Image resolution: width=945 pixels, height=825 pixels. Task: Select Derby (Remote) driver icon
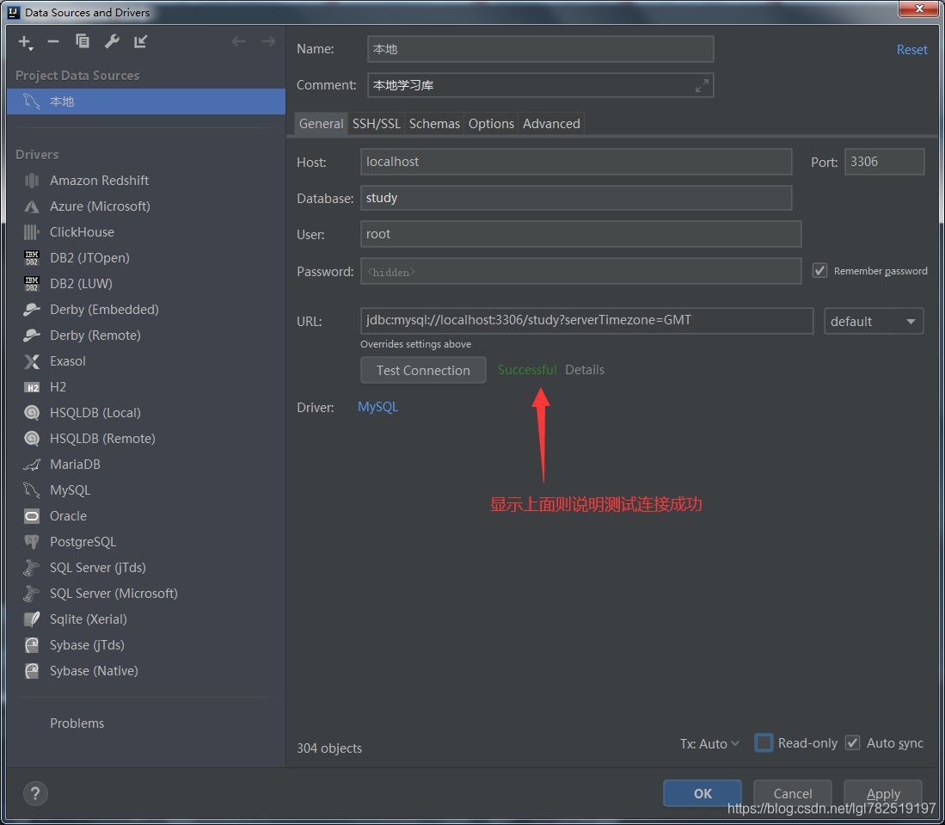point(31,336)
